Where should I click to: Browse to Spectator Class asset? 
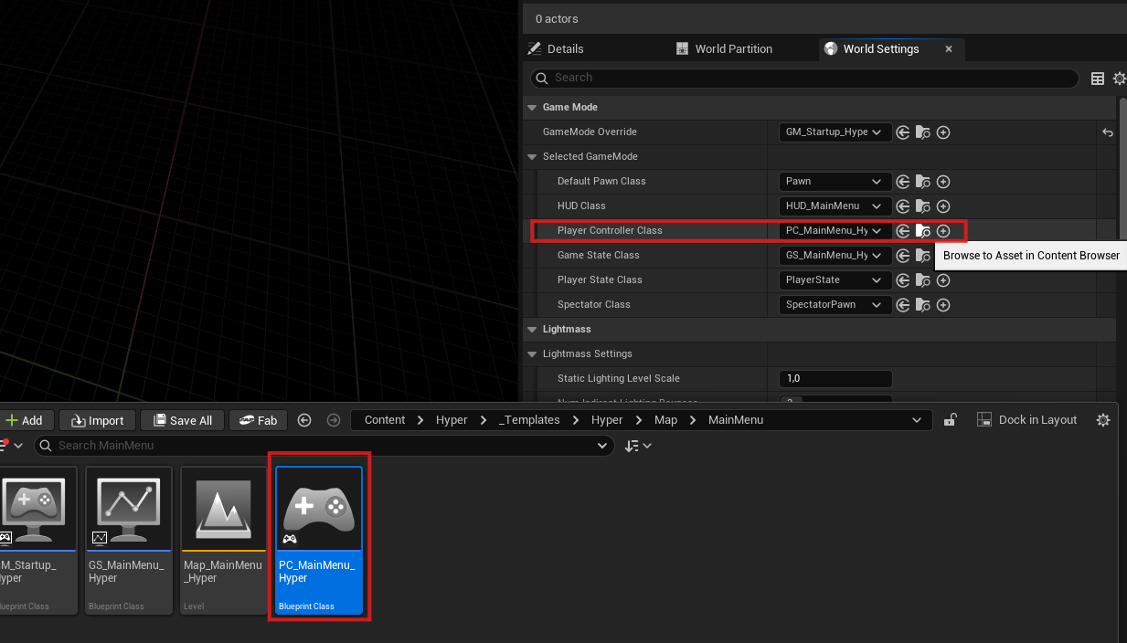(x=923, y=305)
